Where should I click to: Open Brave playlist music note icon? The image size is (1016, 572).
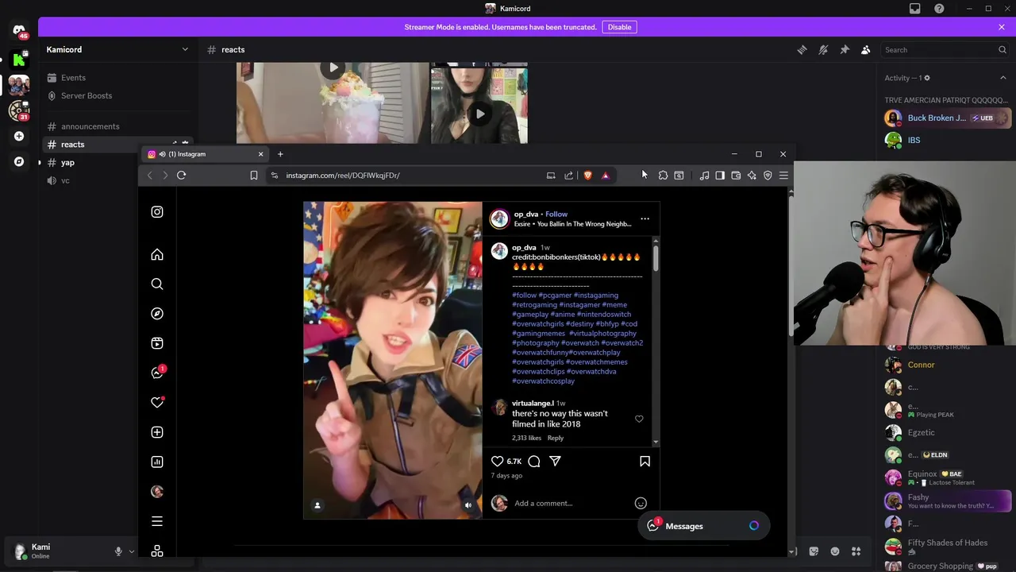click(x=704, y=176)
